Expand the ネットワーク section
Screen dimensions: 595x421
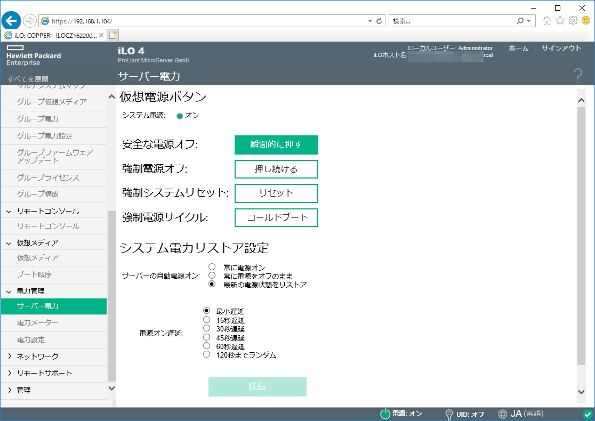[x=10, y=356]
